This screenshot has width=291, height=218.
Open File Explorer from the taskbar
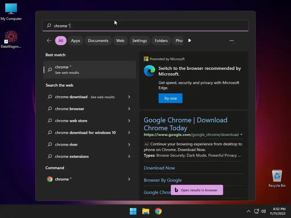(x=146, y=211)
